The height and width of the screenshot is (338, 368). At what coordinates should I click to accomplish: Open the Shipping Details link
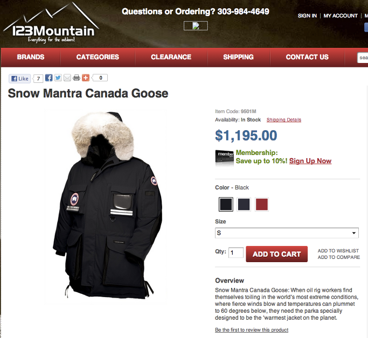[x=284, y=120]
